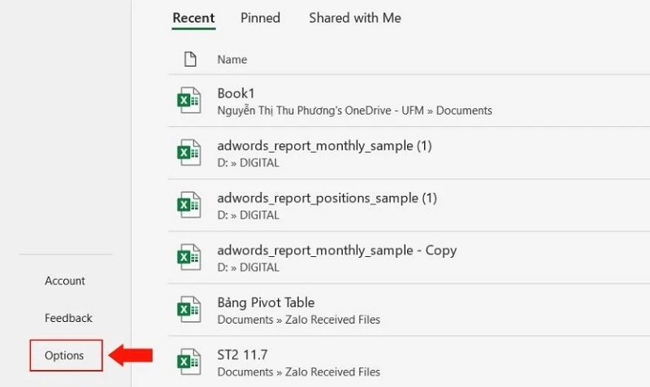Viewport: 650px width, 387px height.
Task: Open Excel Options
Action: click(x=64, y=355)
